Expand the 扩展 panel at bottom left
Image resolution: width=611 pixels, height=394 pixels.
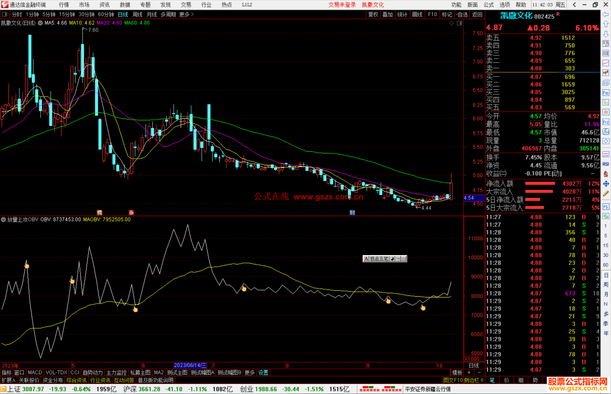pos(8,380)
